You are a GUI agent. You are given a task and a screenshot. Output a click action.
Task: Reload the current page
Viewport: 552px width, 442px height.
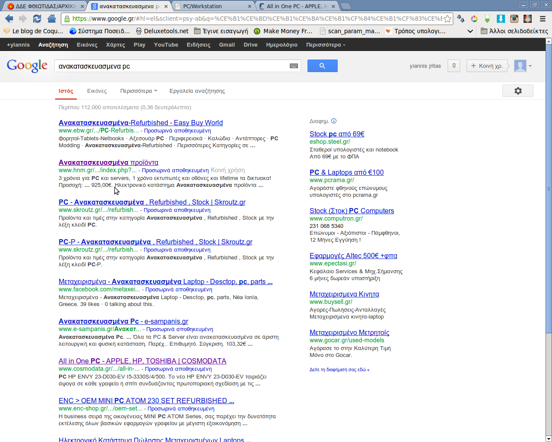pos(37,19)
